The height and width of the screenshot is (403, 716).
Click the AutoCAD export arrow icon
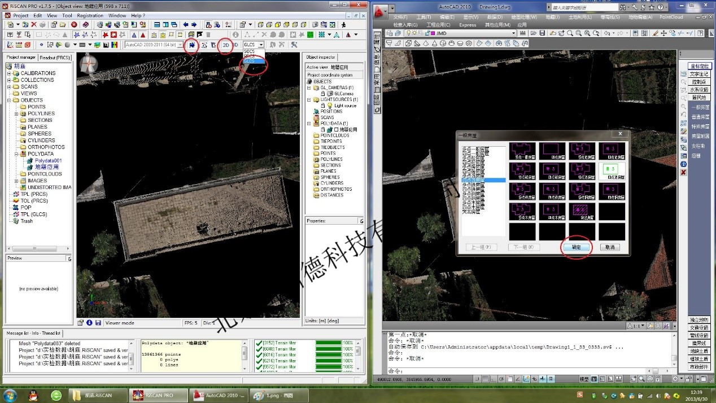[x=191, y=45]
